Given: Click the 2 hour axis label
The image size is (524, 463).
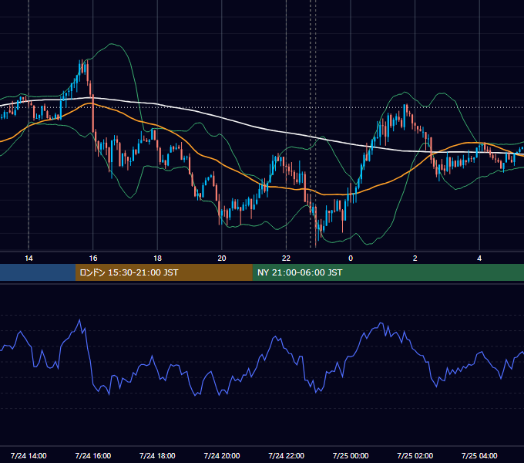Looking at the screenshot, I should click(415, 258).
